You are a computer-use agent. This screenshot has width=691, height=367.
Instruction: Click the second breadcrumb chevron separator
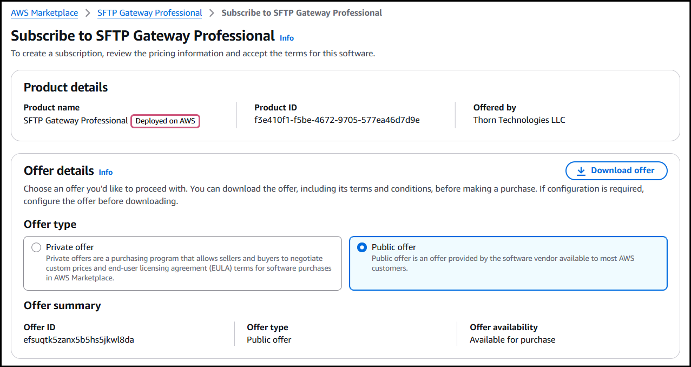[x=212, y=13]
